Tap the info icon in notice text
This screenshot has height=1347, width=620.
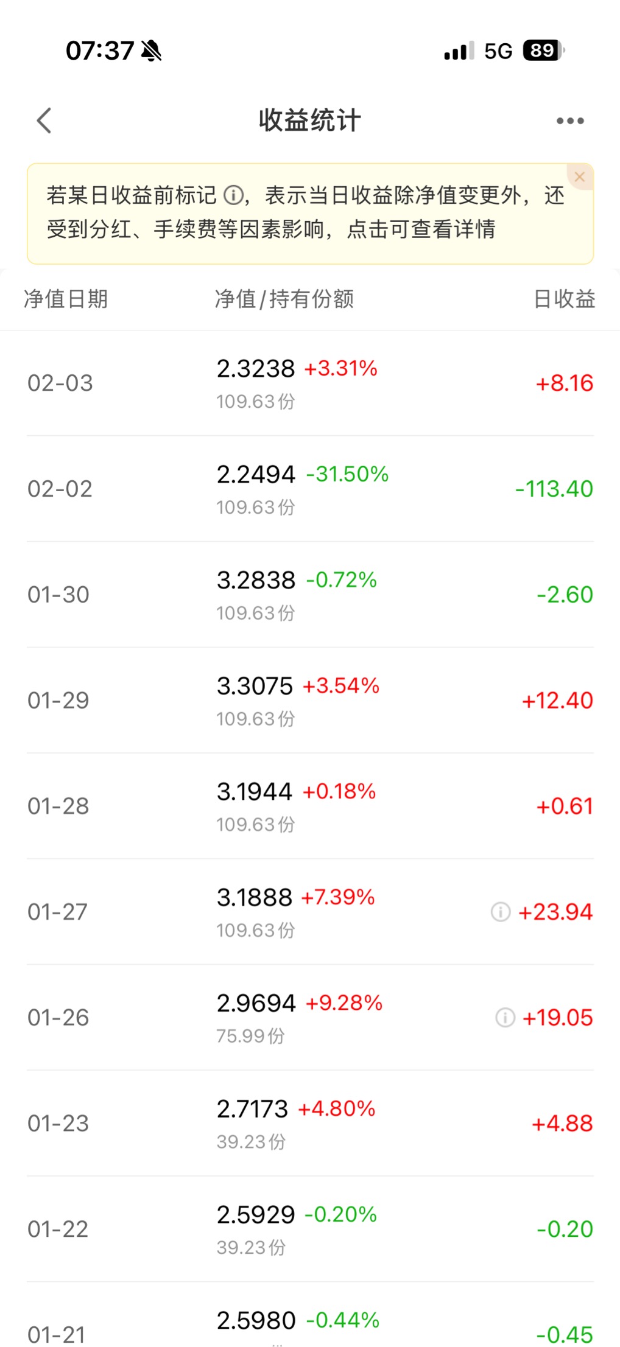233,195
